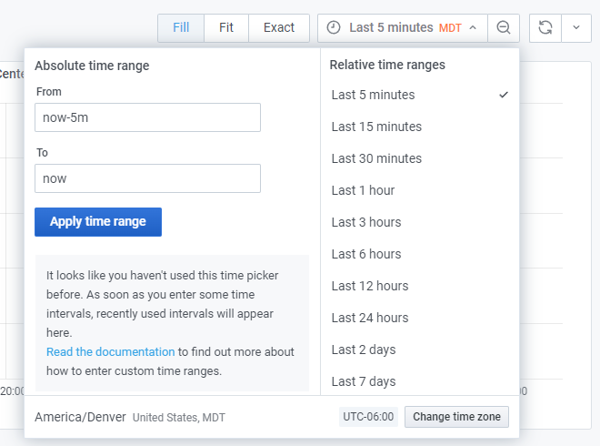
Task: Select the checked Last 5 minutes option
Action: [420, 95]
